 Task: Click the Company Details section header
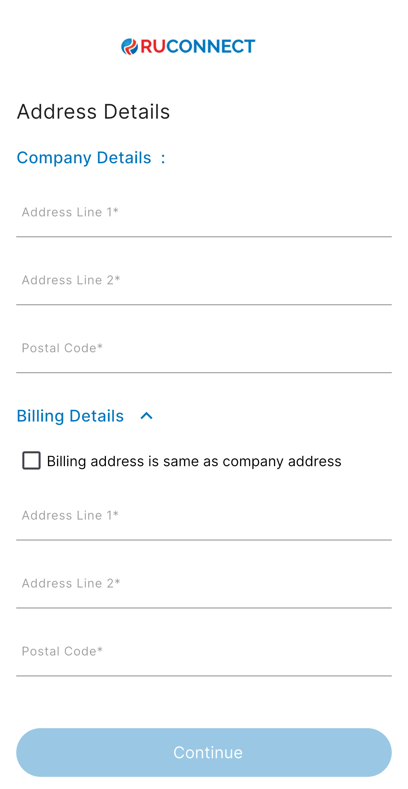coord(84,158)
